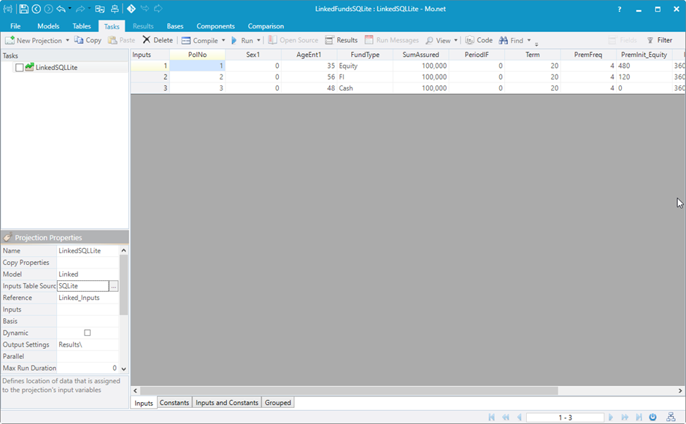Open the Find dropdown arrow

coord(528,41)
